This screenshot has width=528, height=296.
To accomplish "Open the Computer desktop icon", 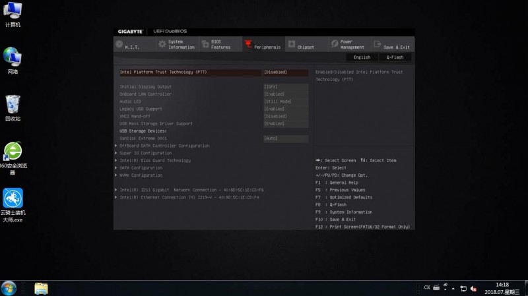I will [13, 15].
